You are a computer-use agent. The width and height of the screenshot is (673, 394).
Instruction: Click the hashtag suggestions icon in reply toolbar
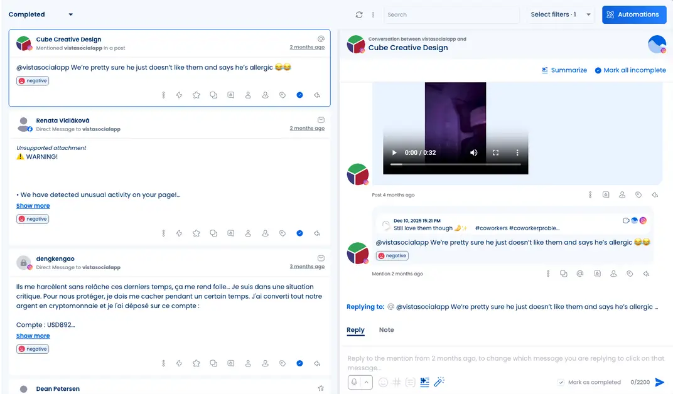(x=396, y=381)
